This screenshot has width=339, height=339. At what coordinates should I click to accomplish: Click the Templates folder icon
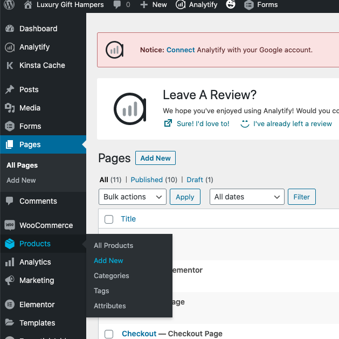[x=10, y=322]
